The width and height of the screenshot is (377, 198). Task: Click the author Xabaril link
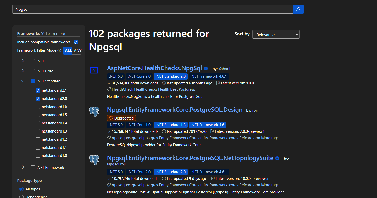click(x=224, y=69)
